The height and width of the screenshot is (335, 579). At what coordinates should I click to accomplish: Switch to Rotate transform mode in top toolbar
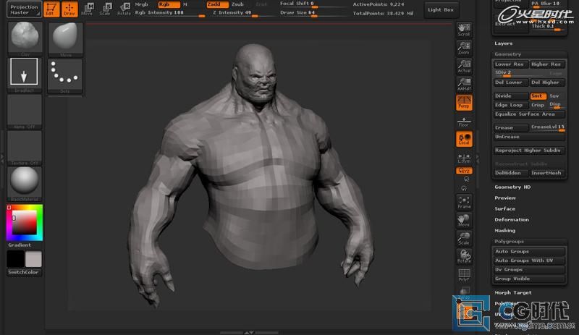click(124, 9)
